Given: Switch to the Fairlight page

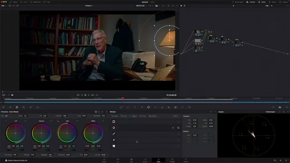Looking at the screenshot, I should (172, 160).
